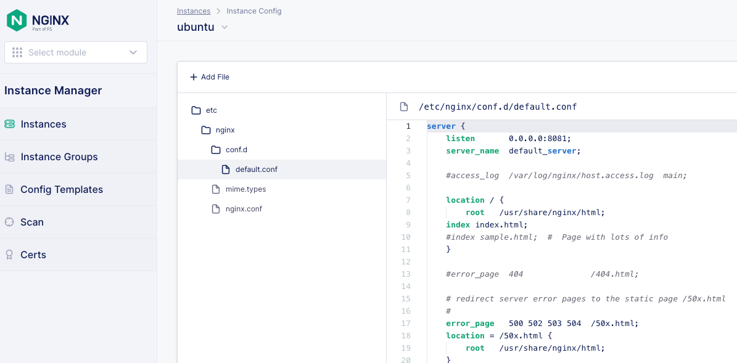Open the Config Templates menu item
Image resolution: width=737 pixels, height=363 pixels.
click(x=62, y=189)
